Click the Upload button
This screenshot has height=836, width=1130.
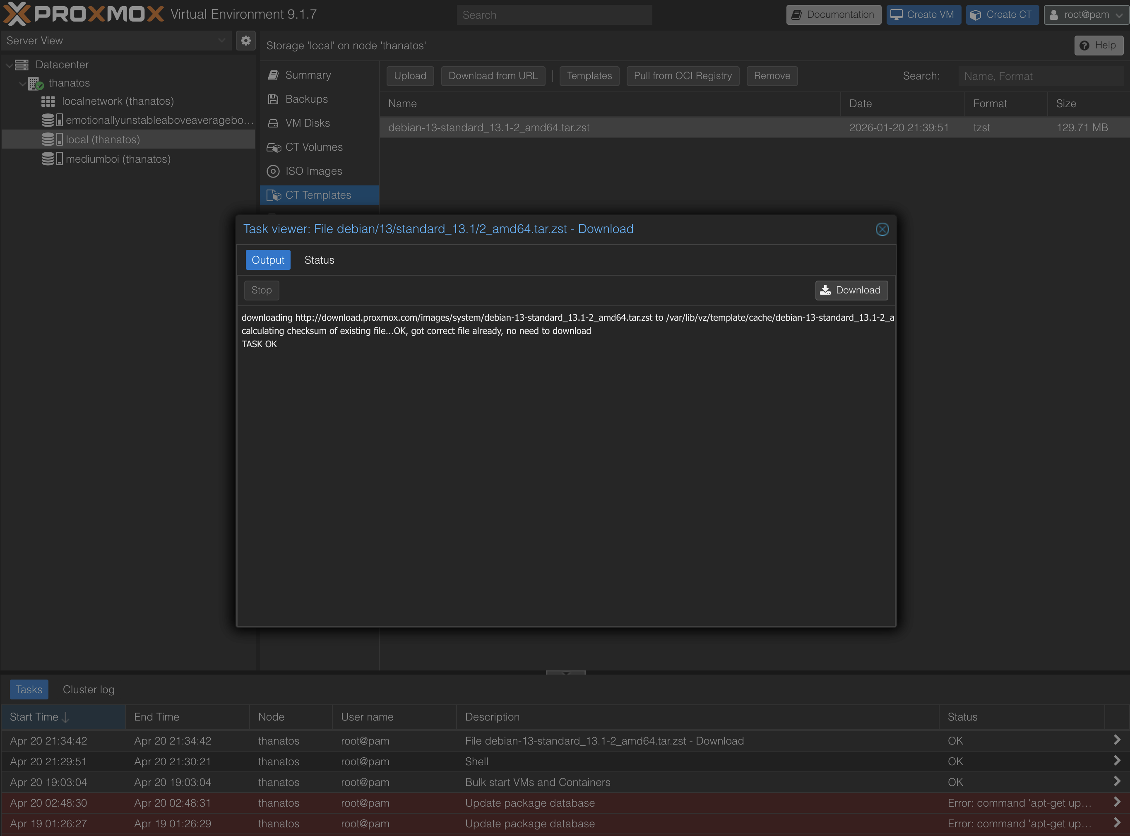(410, 76)
